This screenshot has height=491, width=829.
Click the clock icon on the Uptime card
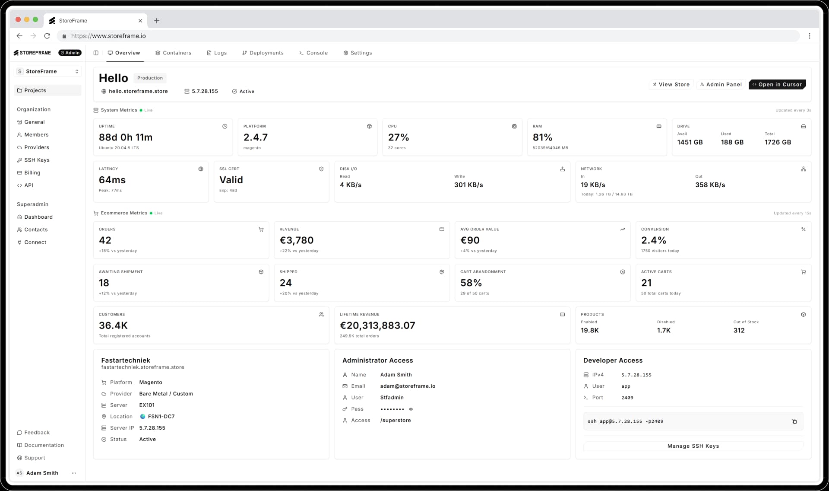point(225,126)
